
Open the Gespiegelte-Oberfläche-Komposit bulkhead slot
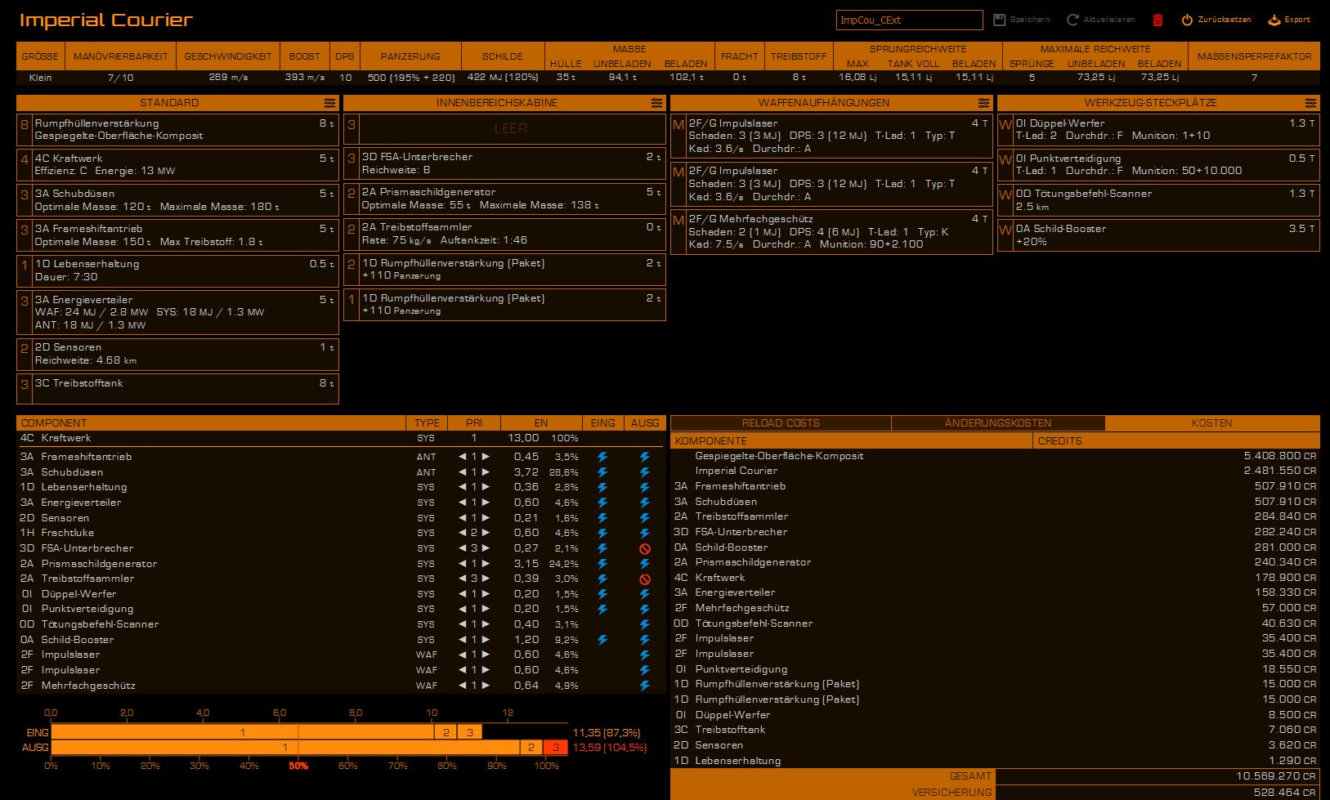177,129
